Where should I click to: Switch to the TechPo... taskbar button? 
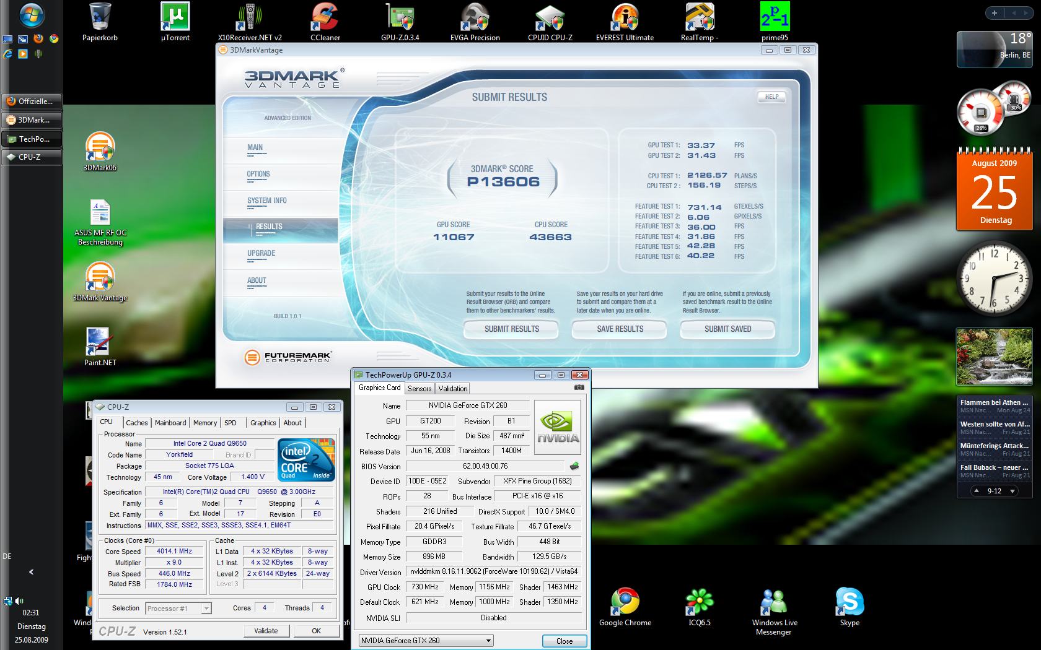point(32,139)
